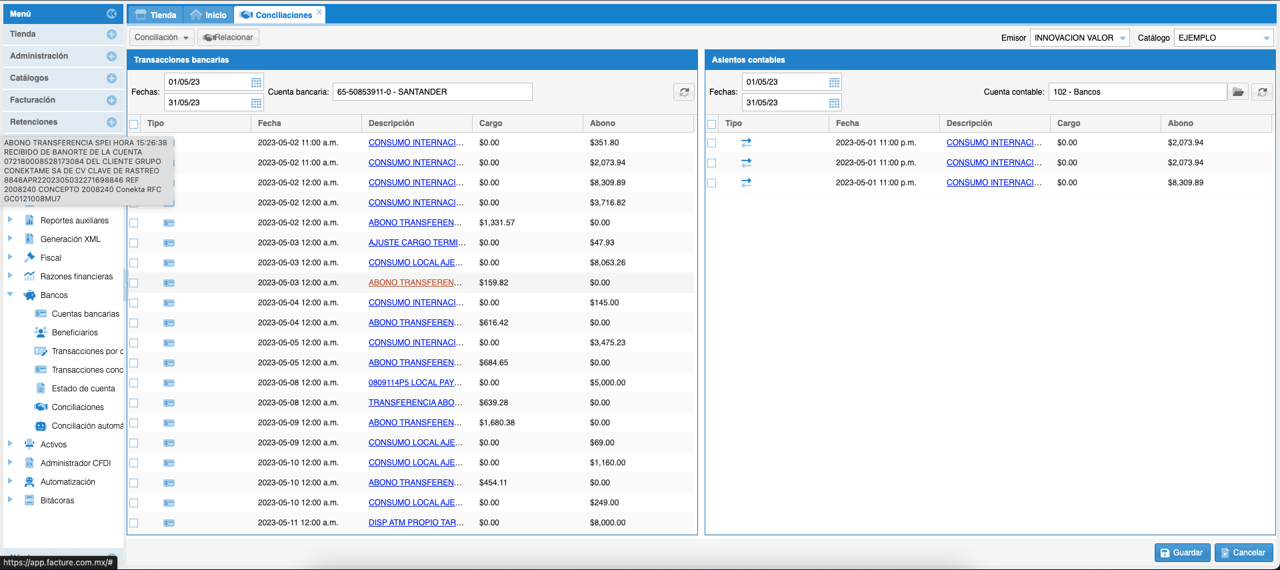Collapse the Menú sidebar with arrow icon
Screen dimensions: 1280x570
[x=111, y=13]
